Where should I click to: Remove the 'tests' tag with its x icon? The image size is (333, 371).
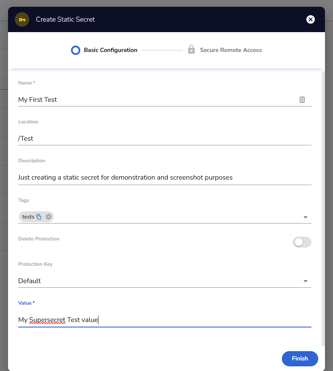tap(49, 217)
